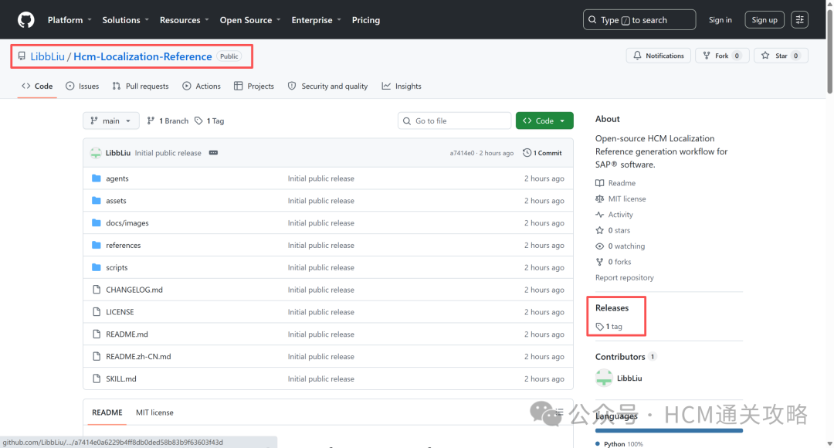This screenshot has width=834, height=448.
Task: Fork this repository
Action: [722, 56]
